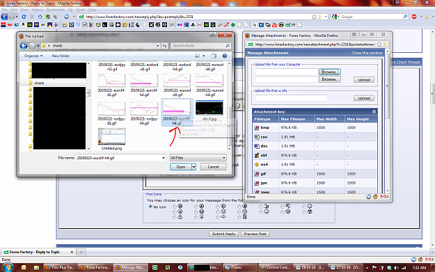Click the first Browse button in Manage Attachments

click(x=330, y=72)
